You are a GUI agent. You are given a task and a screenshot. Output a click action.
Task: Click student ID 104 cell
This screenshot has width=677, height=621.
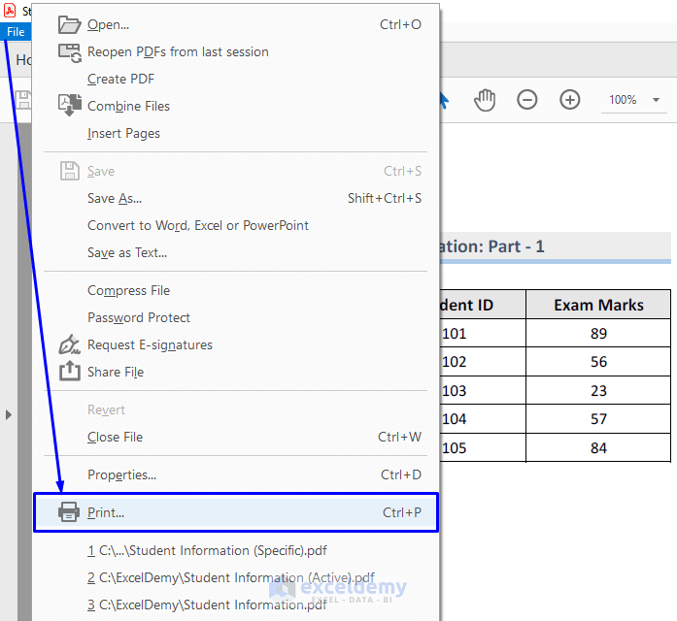pyautogui.click(x=483, y=419)
